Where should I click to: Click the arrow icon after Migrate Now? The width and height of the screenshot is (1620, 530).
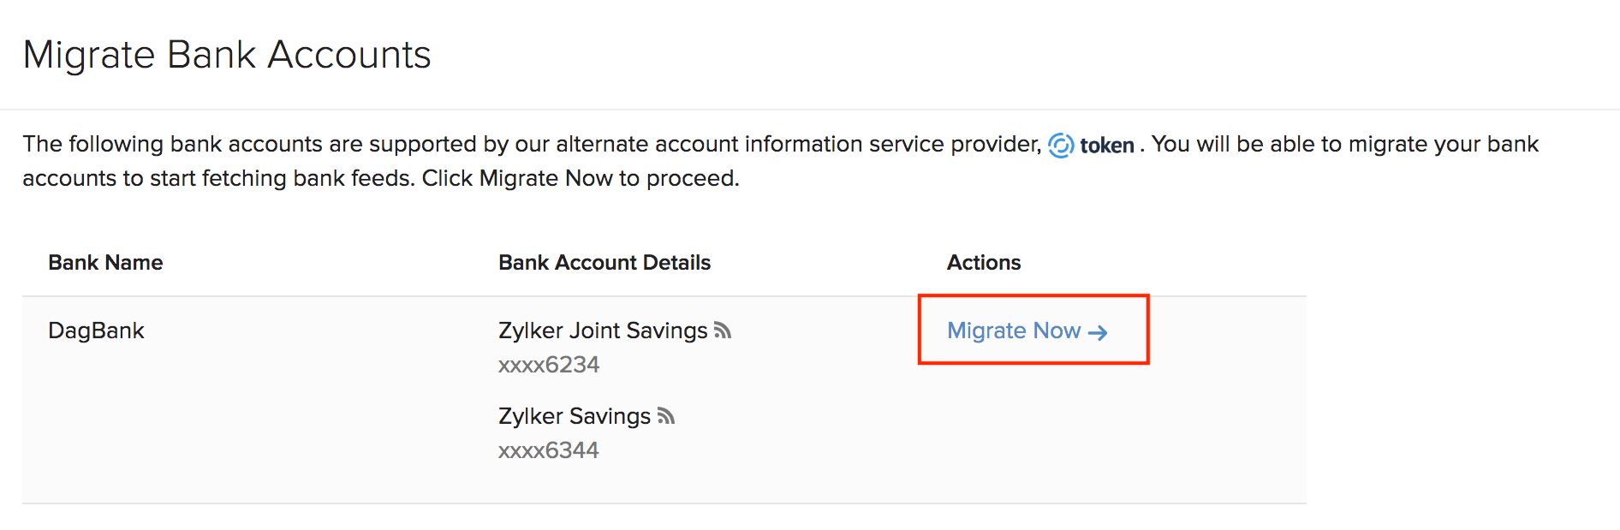(1098, 332)
